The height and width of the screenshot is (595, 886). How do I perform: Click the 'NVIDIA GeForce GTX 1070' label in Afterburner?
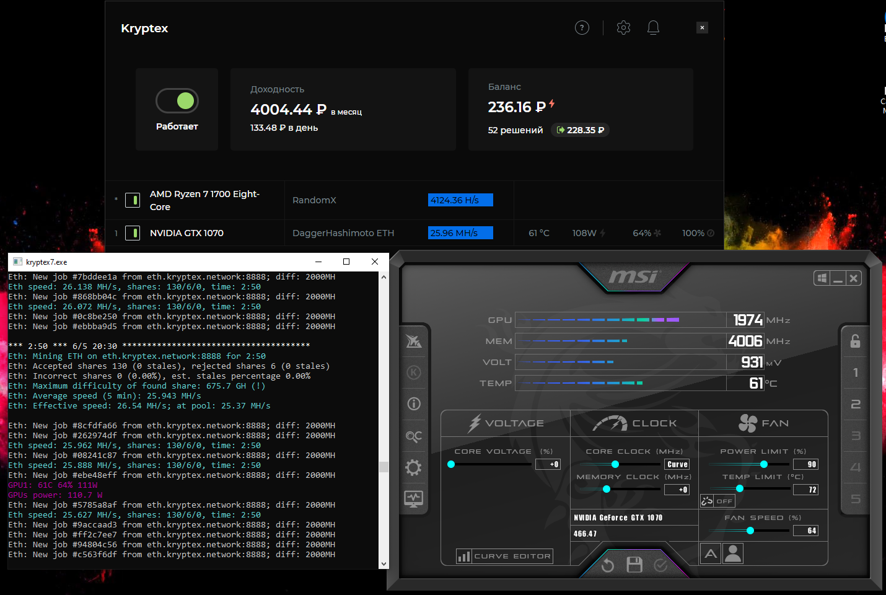click(x=618, y=518)
